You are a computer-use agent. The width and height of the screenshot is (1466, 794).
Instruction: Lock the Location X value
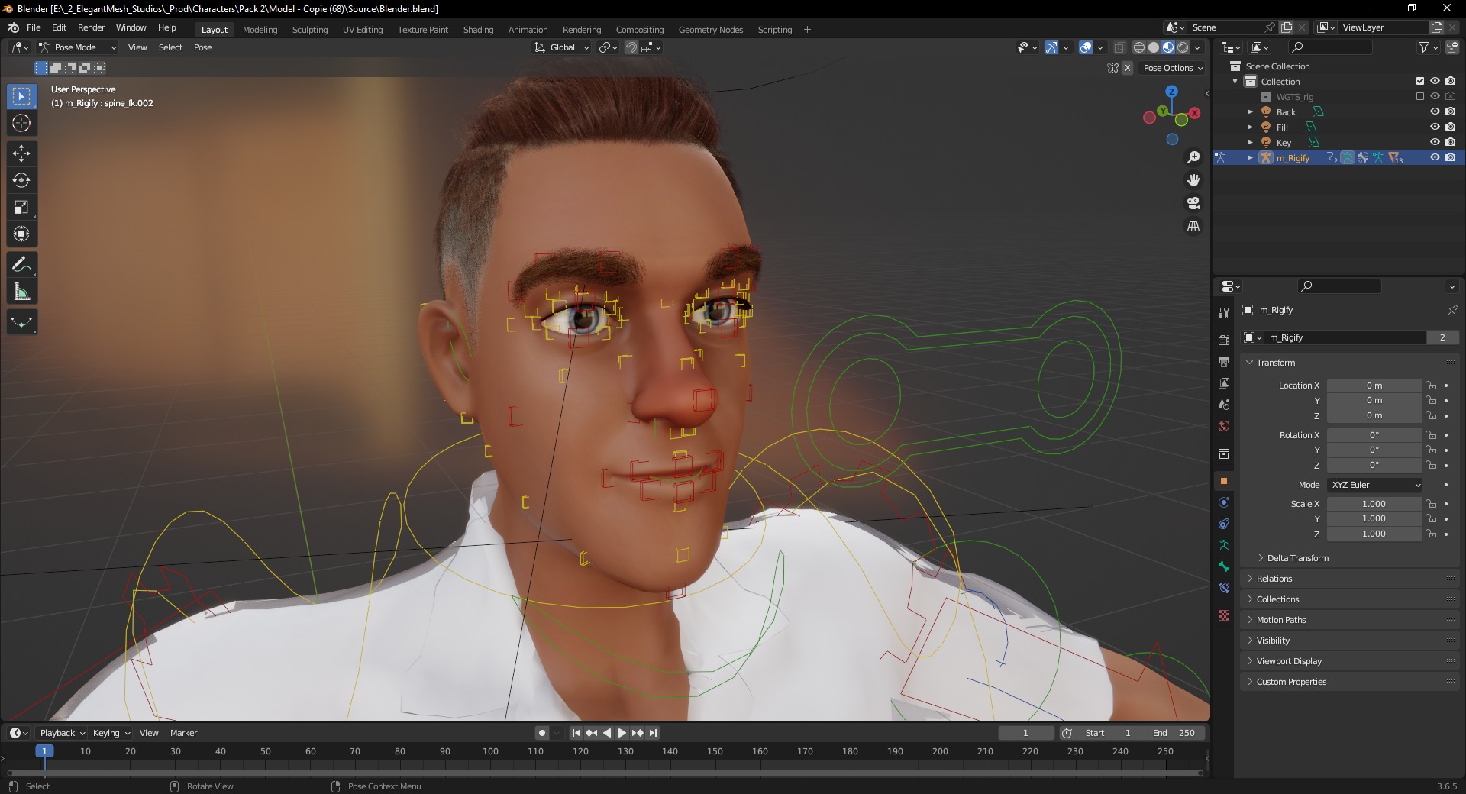[x=1432, y=386]
